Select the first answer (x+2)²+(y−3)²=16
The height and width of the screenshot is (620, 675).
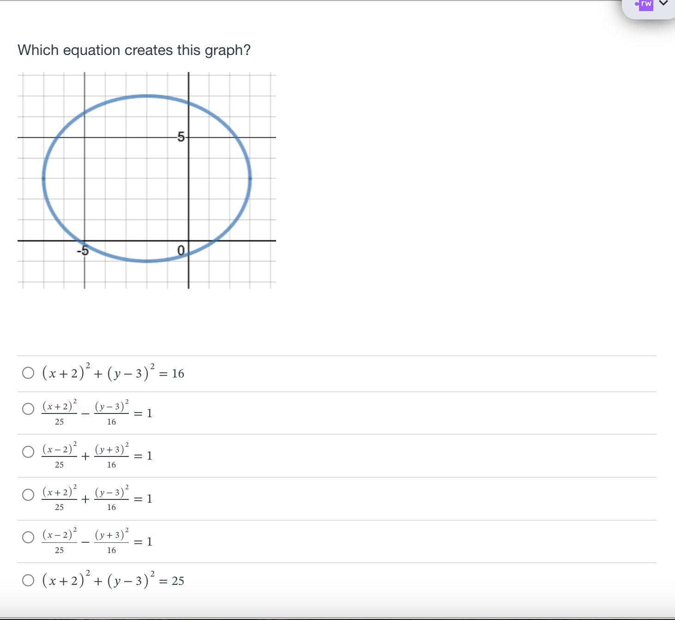point(28,372)
